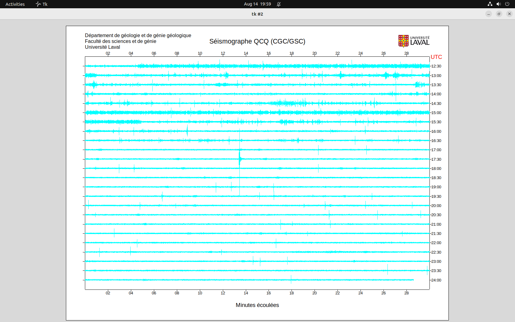Image resolution: width=515 pixels, height=322 pixels.
Task: Click the Séismographe QCQ (CGC/GSC) title
Action: pos(257,41)
